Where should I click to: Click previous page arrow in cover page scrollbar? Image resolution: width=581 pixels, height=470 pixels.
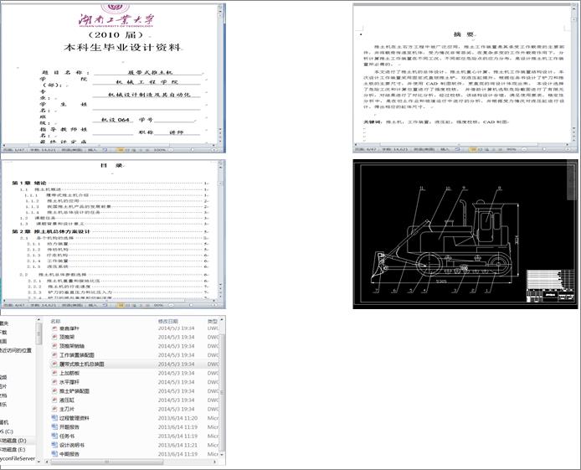click(x=220, y=133)
